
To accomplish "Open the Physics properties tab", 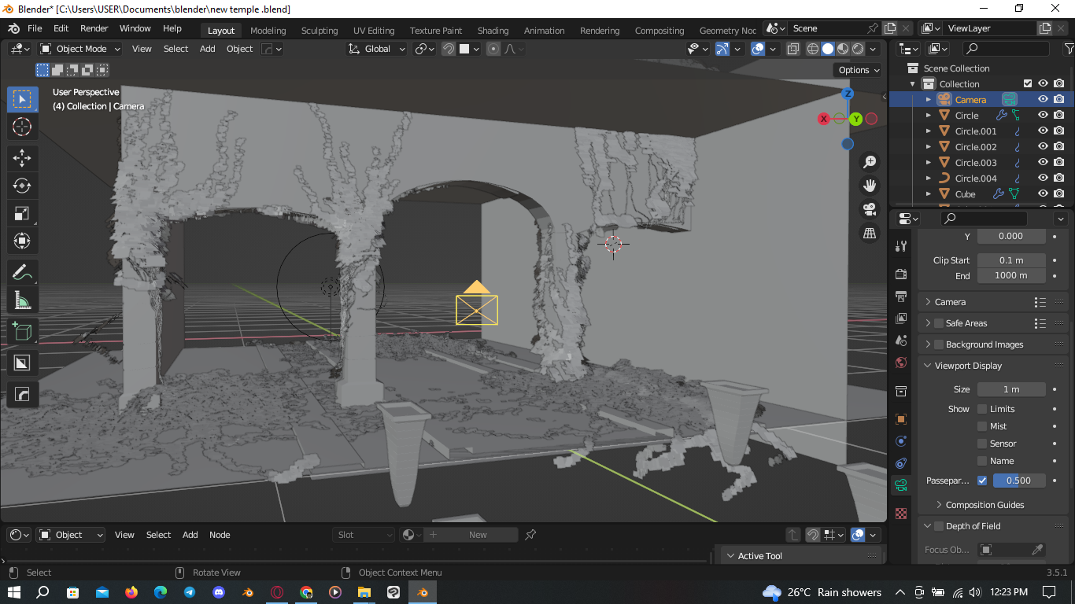I will 902,440.
